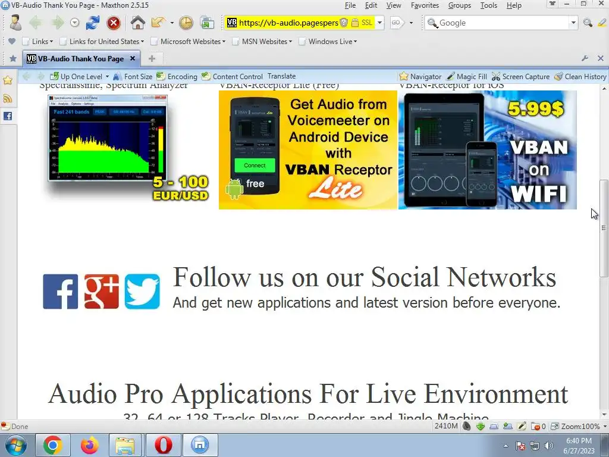Open the Zoom:100% dropdown
Image resolution: width=609 pixels, height=457 pixels.
point(605,426)
